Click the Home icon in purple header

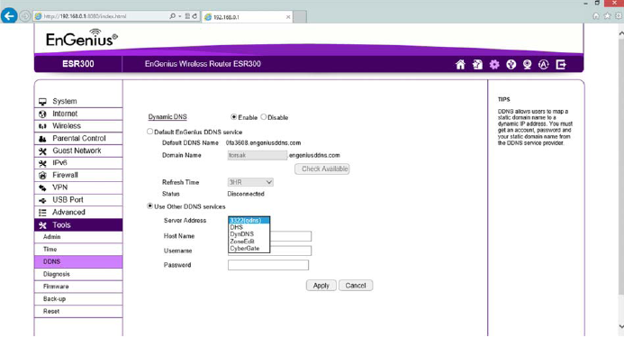(x=460, y=65)
